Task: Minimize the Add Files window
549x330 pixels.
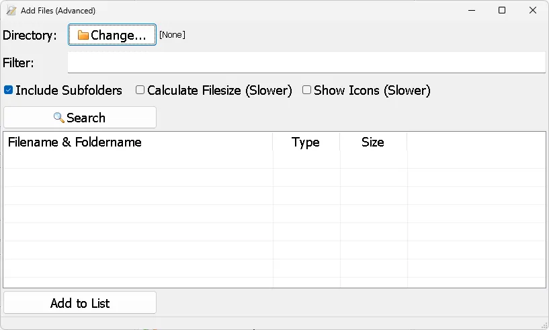Action: point(471,11)
